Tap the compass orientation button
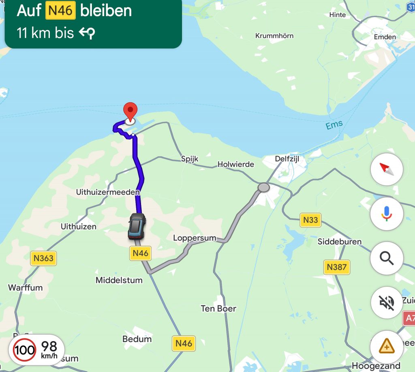Image resolution: width=415 pixels, height=372 pixels. coord(387,169)
